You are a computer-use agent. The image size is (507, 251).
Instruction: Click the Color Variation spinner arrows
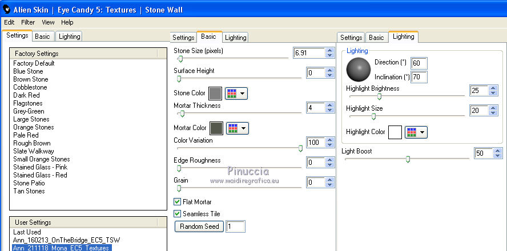click(x=329, y=143)
